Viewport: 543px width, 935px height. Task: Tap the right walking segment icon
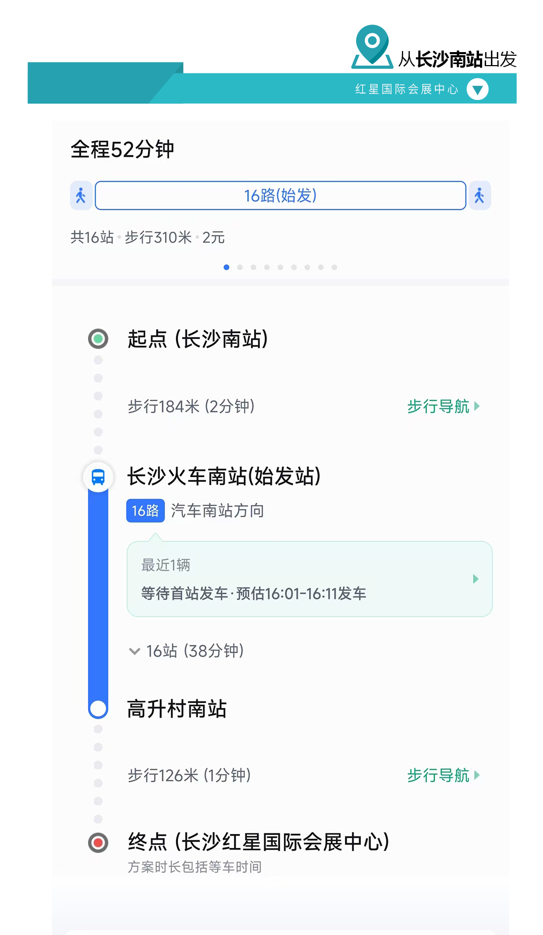pyautogui.click(x=479, y=196)
